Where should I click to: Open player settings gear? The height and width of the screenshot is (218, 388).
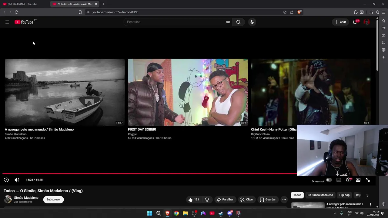349,180
